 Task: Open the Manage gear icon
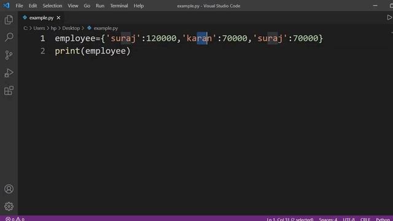(9, 206)
